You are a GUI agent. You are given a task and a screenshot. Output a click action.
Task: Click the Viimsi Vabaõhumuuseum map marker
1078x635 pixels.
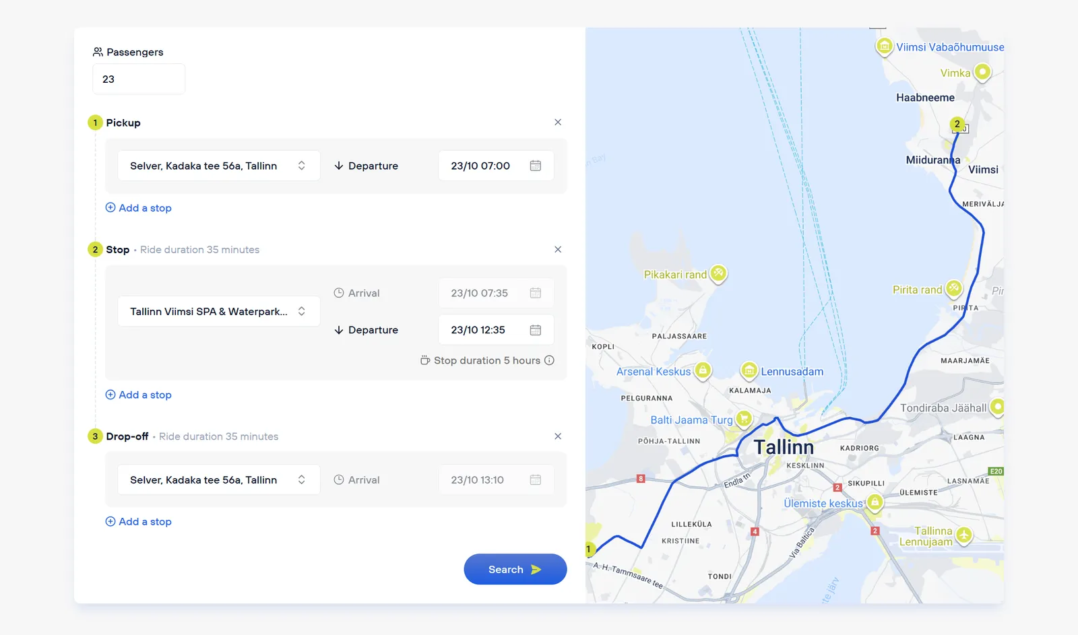point(884,47)
